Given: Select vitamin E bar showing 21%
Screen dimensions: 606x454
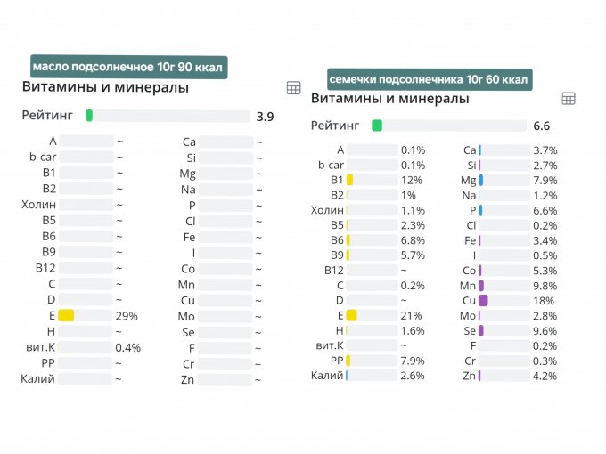Looking at the screenshot, I should pyautogui.click(x=372, y=315).
